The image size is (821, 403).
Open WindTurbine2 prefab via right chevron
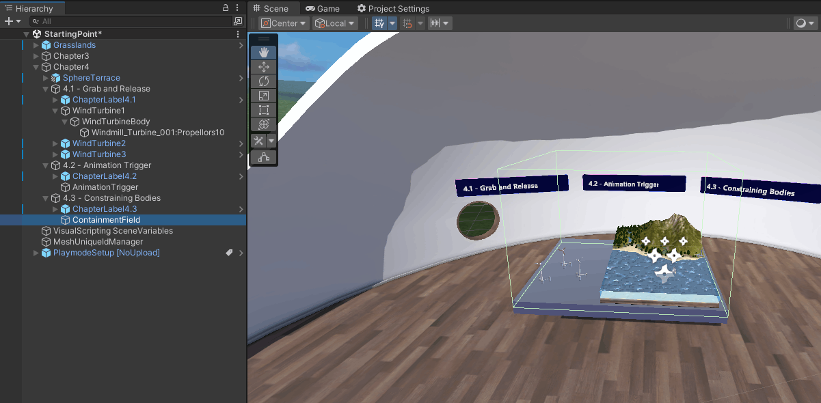pos(241,143)
